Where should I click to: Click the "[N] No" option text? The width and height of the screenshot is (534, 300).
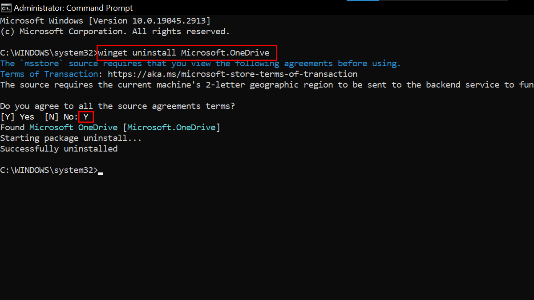(x=61, y=117)
